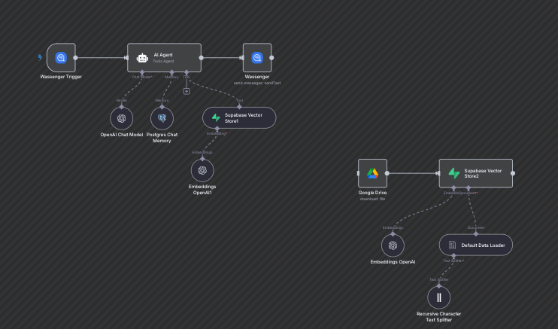Select the Wassenger send-message node
This screenshot has width=558, height=329.
click(256, 57)
